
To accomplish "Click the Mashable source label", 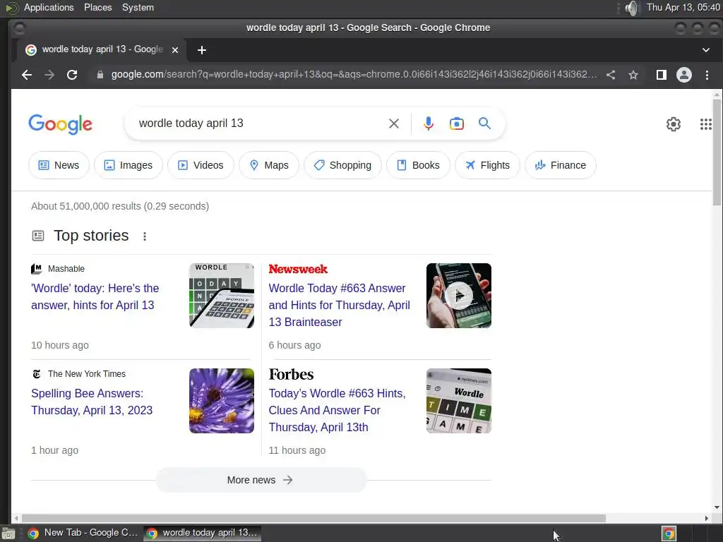I will (66, 269).
